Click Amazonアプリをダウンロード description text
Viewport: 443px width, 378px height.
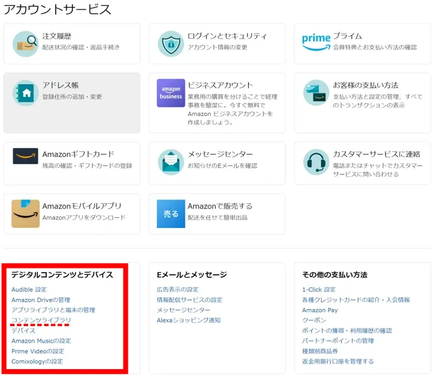(84, 217)
